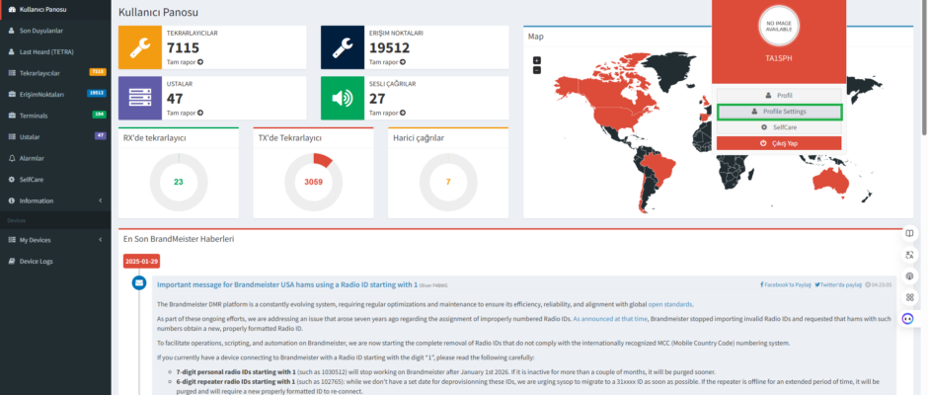
Task: Click the blue envelope news icon
Action: 139,283
